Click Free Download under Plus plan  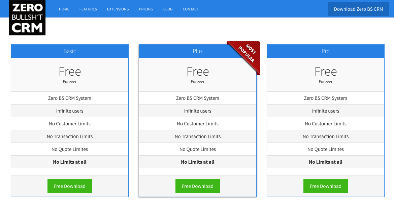pyautogui.click(x=197, y=186)
